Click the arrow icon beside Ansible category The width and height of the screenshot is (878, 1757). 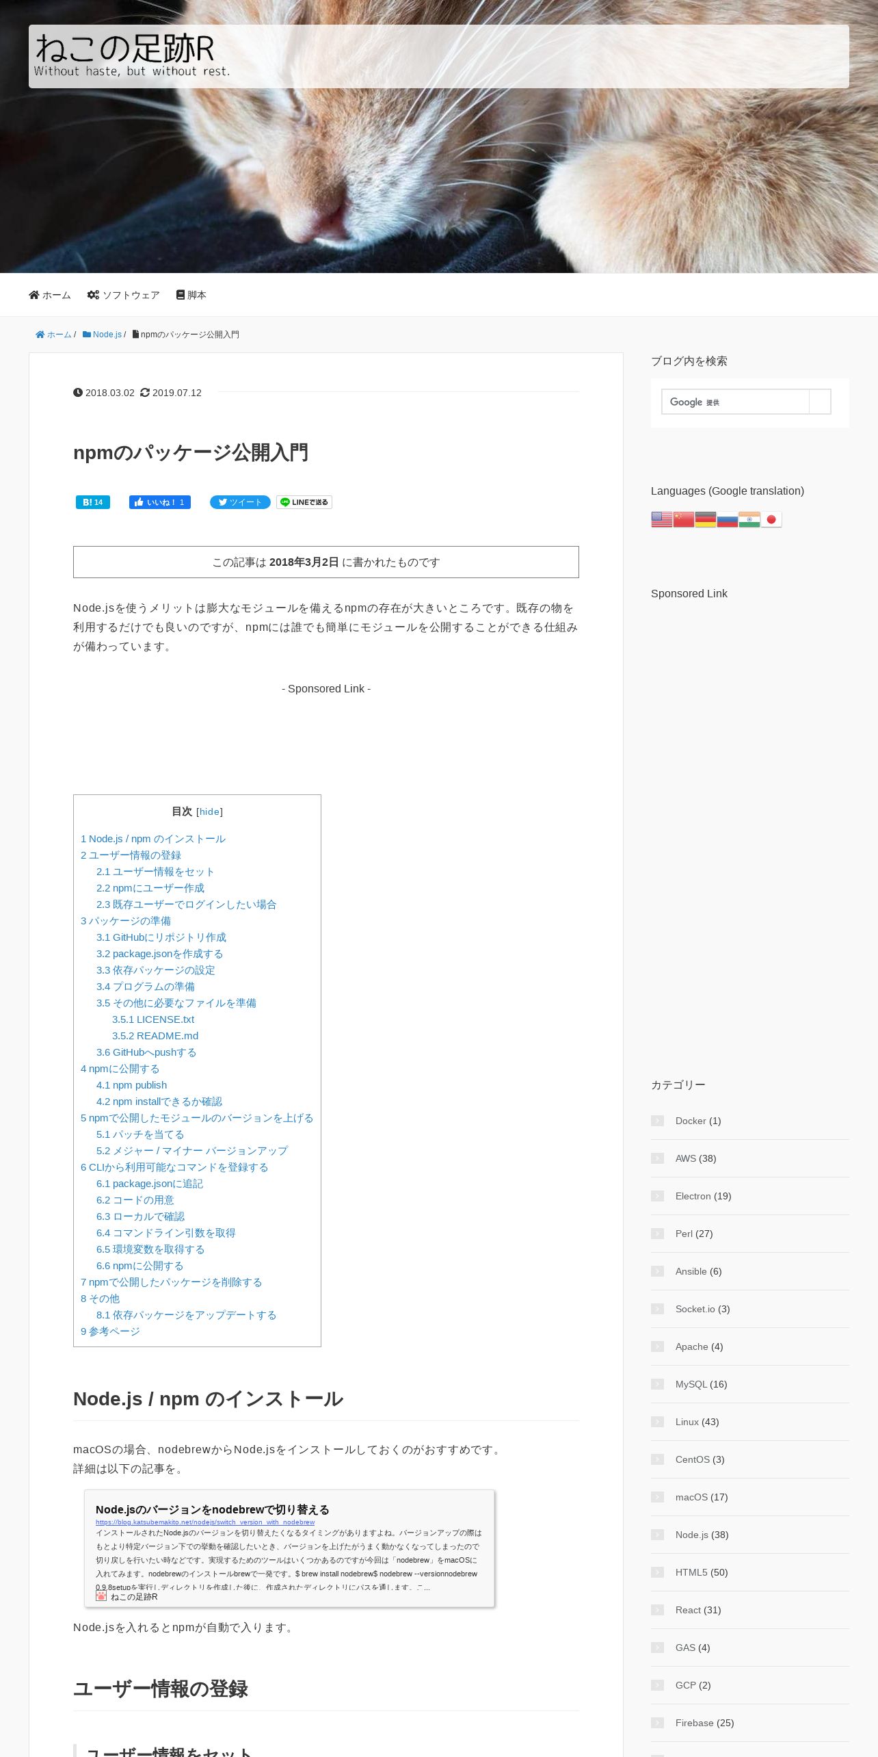tap(657, 1271)
